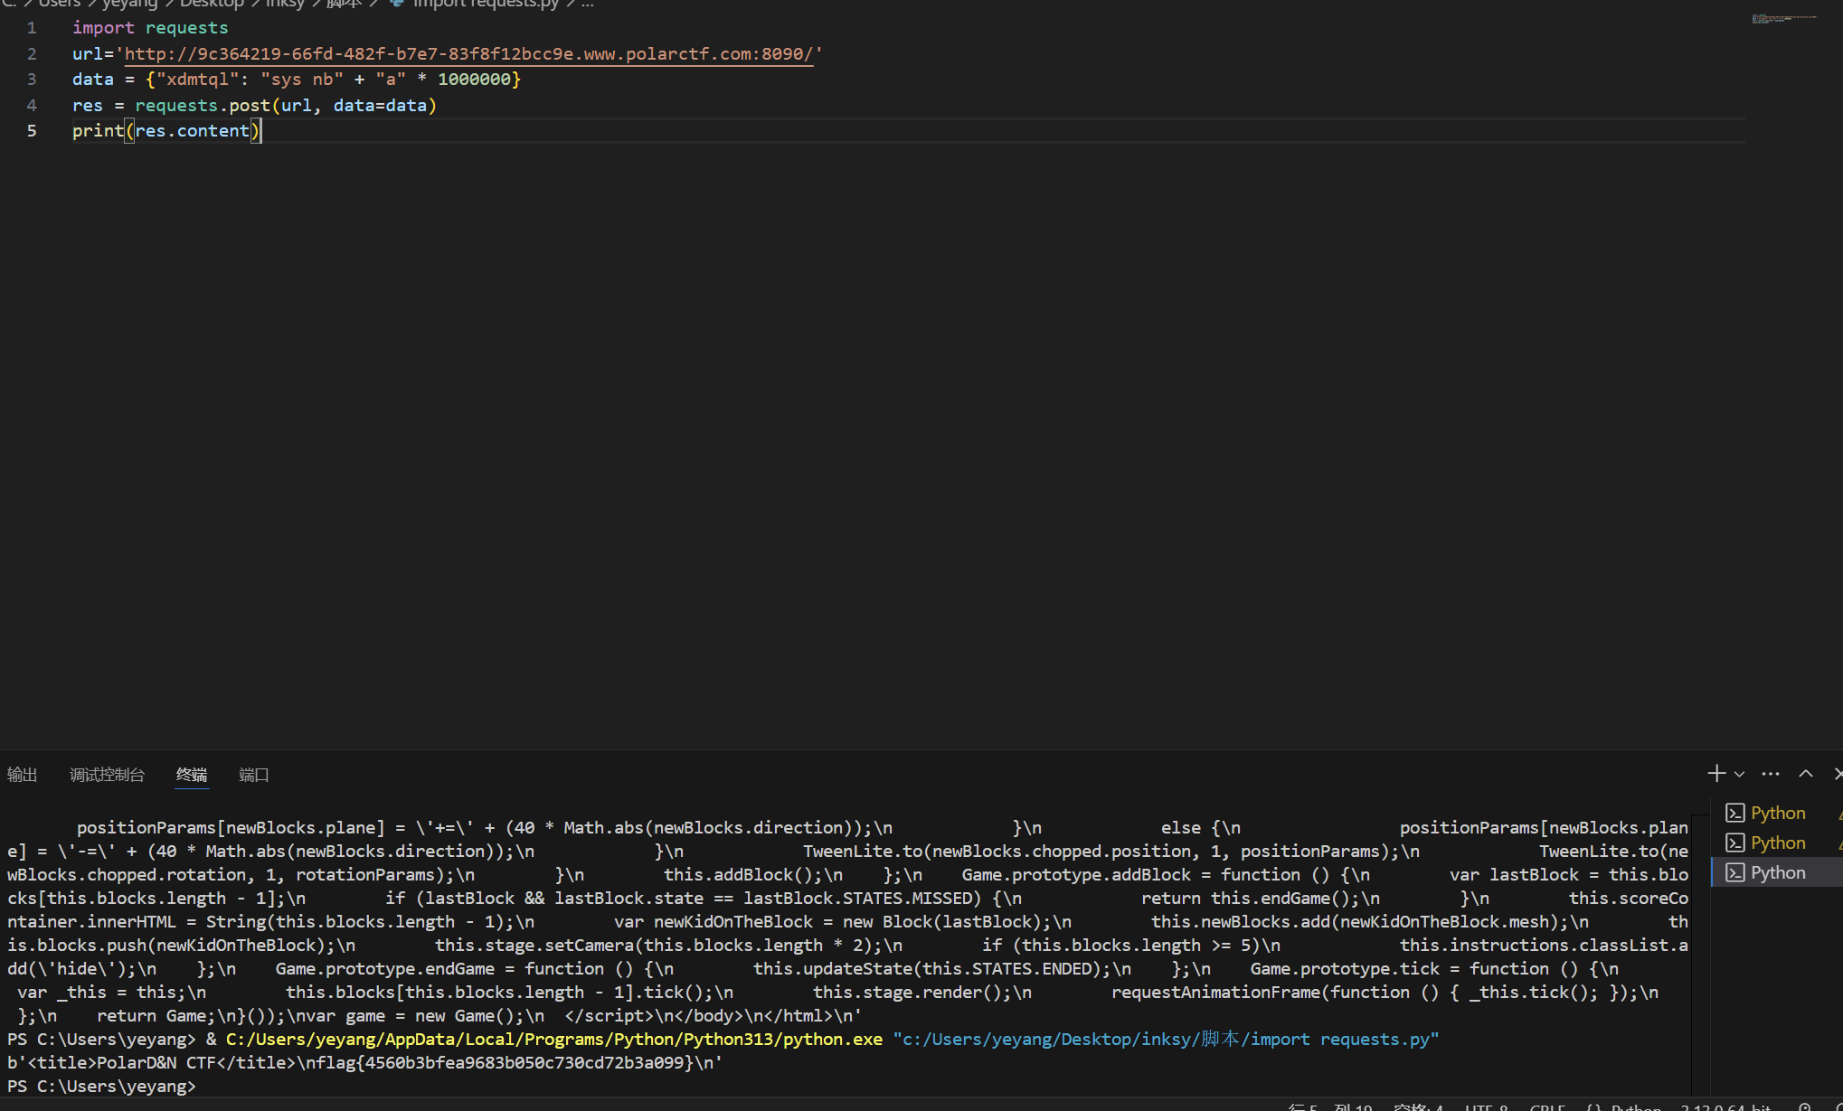Click the quoted 'import requests.py' script path in terminal

coord(1166,1040)
